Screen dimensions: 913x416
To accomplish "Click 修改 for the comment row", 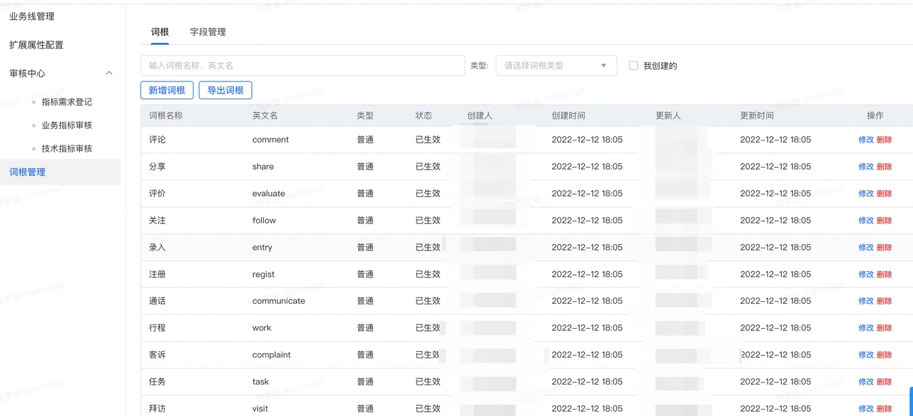I will coord(866,140).
